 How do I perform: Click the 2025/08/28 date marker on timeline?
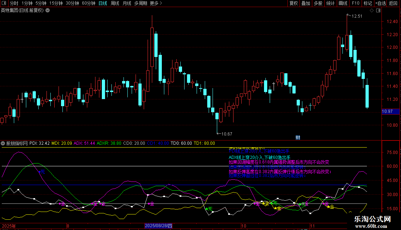pos(159,226)
